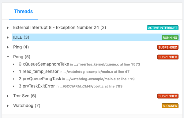Expand the IDLE (3) thread arrow
Viewport: 184px width, 118px height.
[8, 38]
